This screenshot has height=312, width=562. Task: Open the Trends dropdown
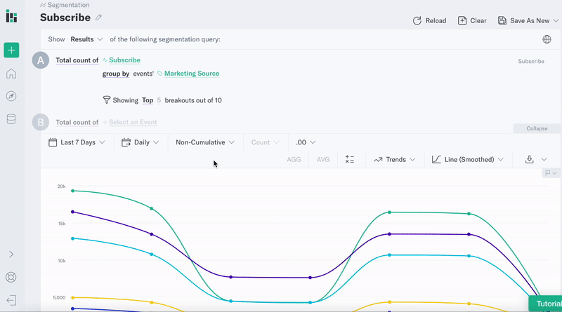[394, 160]
